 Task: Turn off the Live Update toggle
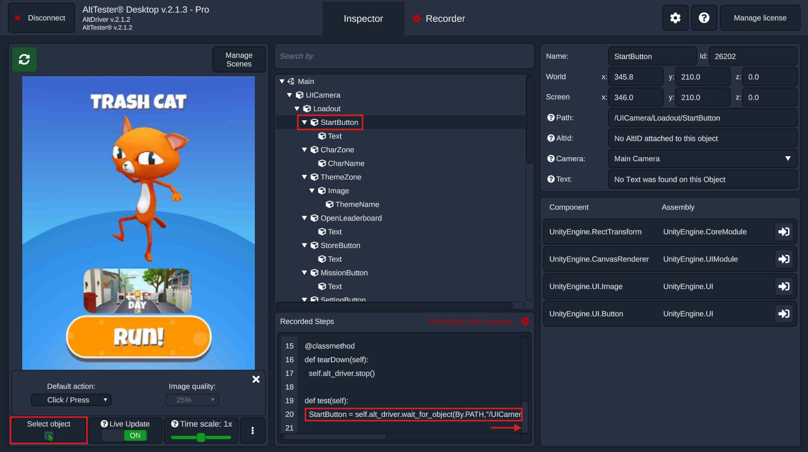click(135, 435)
